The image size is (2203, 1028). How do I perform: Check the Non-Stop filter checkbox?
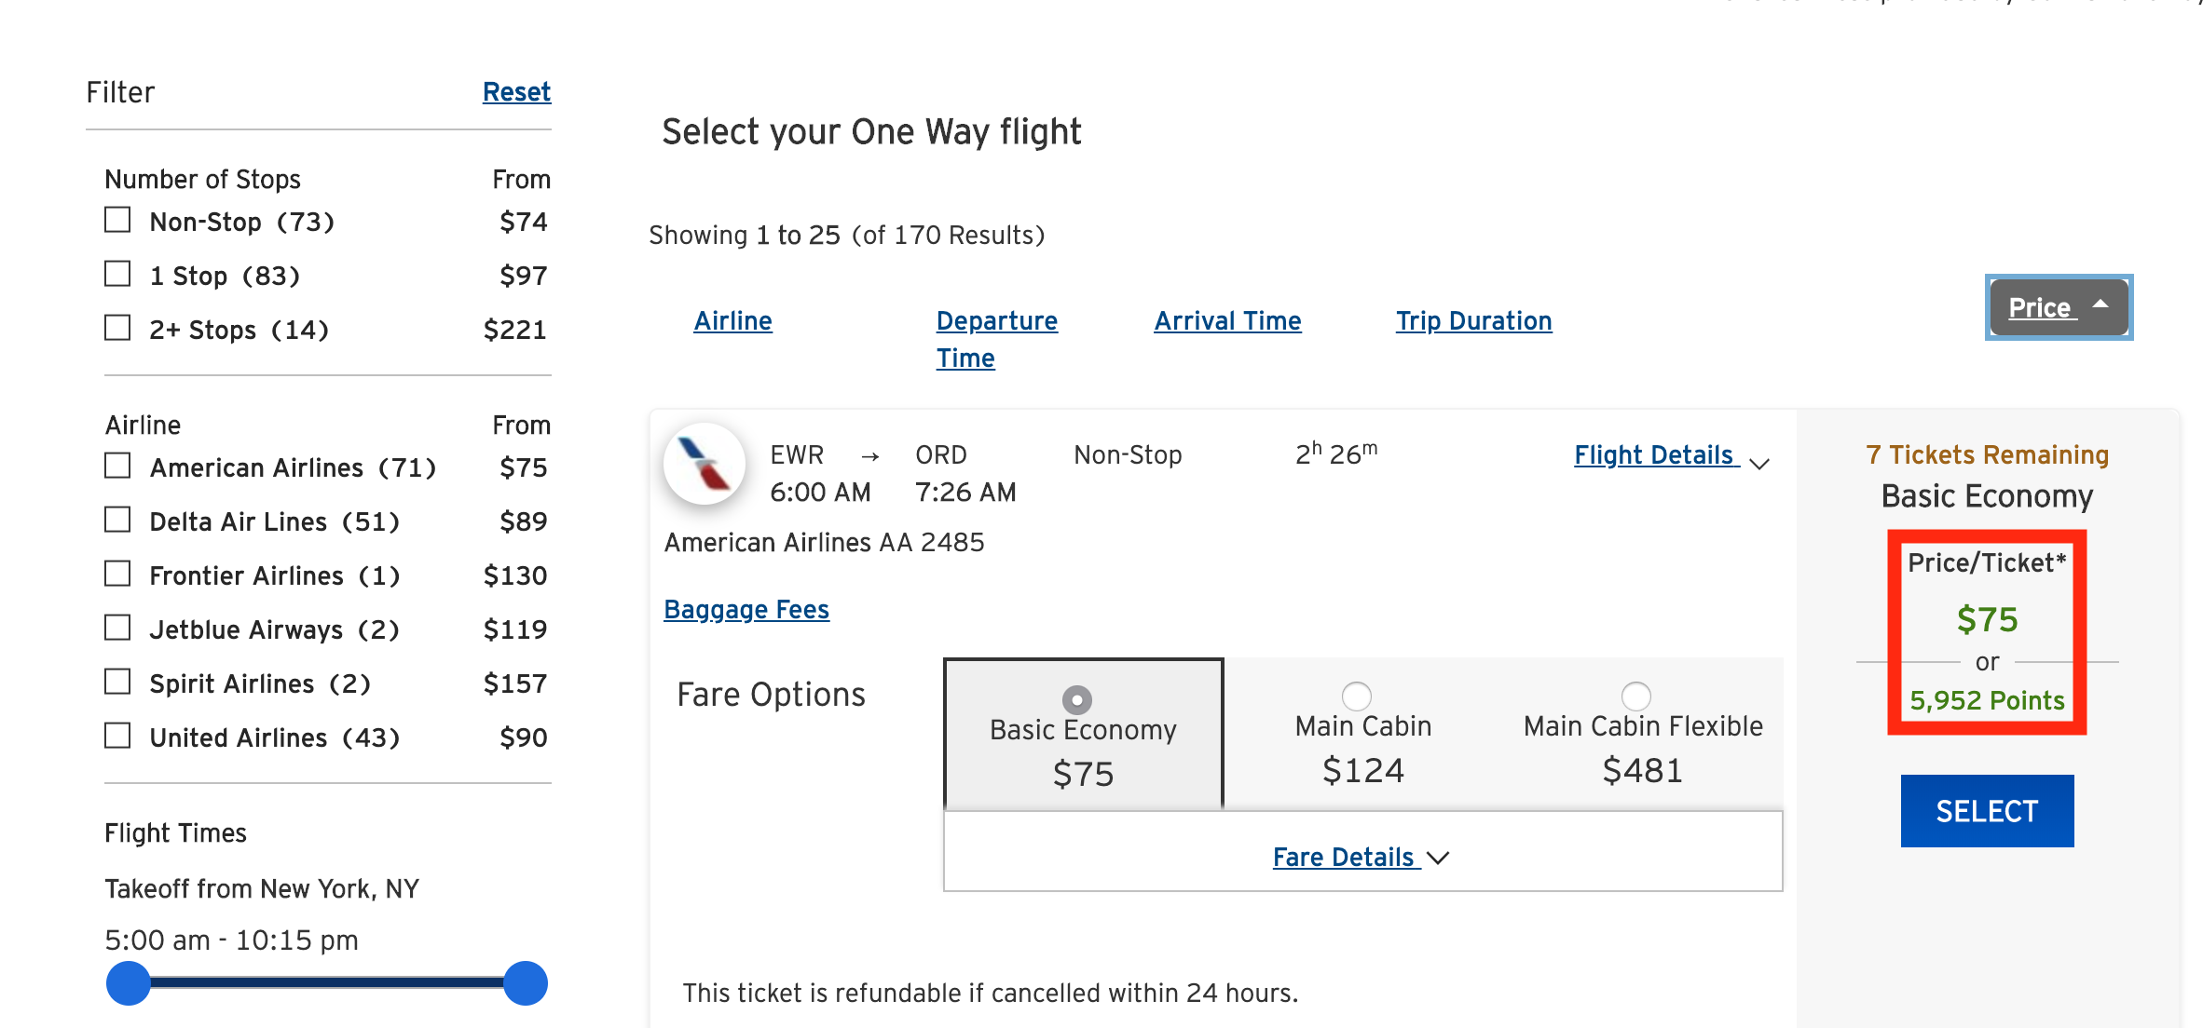pos(117,221)
